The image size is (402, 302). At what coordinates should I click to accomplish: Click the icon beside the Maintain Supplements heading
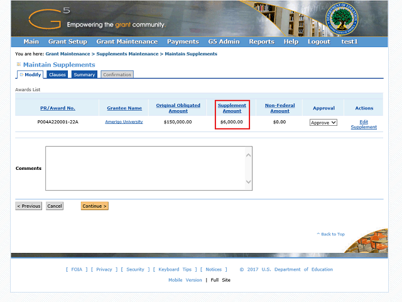click(x=19, y=64)
